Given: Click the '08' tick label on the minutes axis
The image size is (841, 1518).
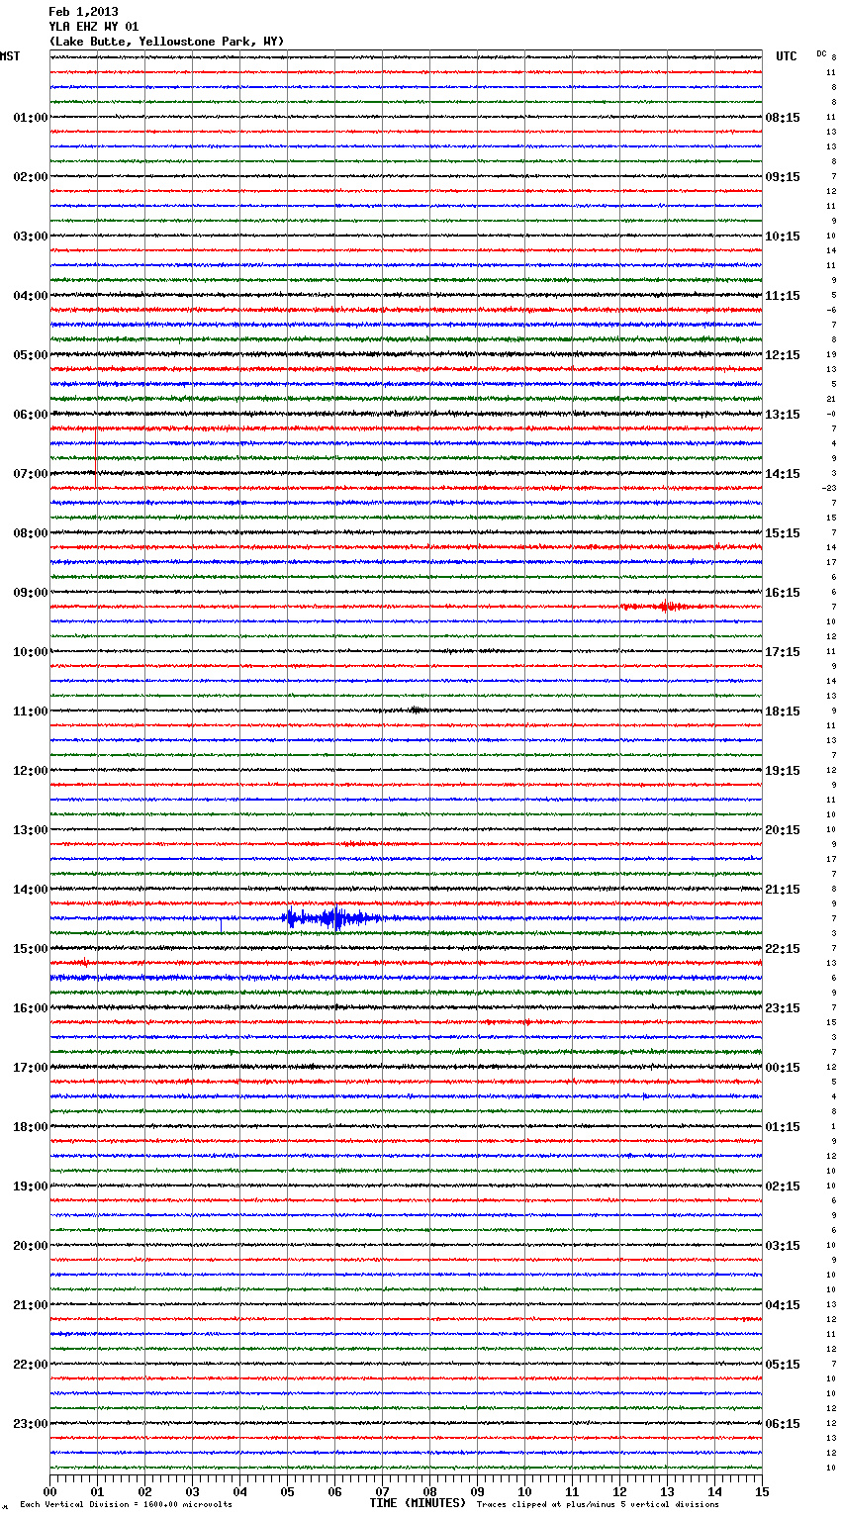Looking at the screenshot, I should click(429, 1491).
